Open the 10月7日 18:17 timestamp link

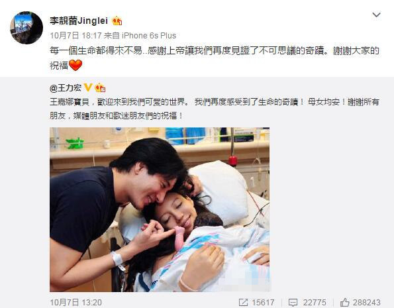[x=75, y=36]
